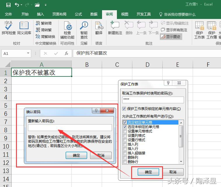Click the Redo arrow icon
The height and width of the screenshot is (187, 221).
(27, 5)
